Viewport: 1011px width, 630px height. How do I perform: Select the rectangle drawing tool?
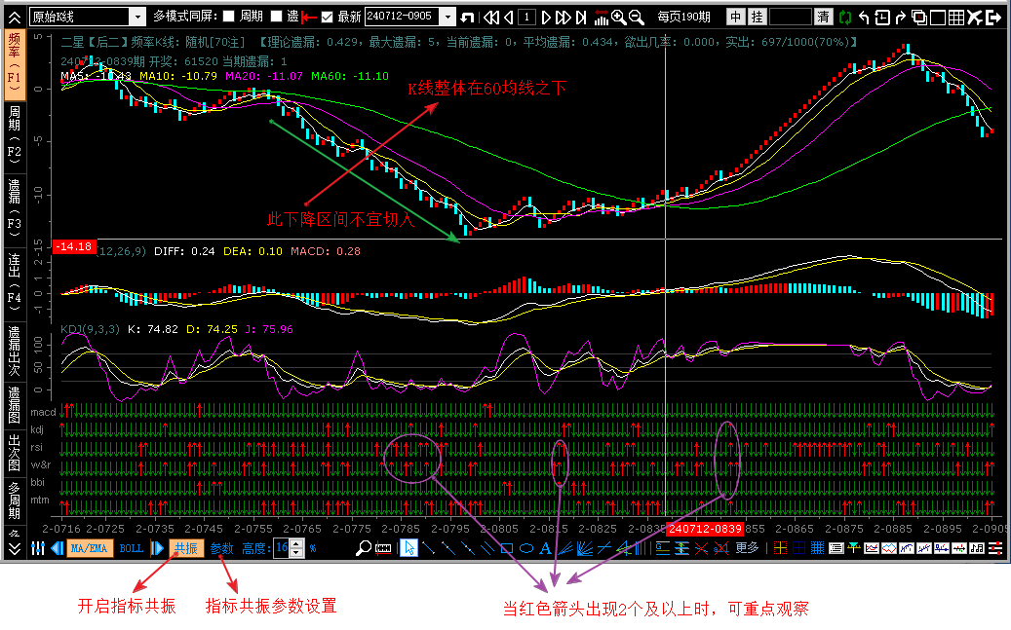507,548
